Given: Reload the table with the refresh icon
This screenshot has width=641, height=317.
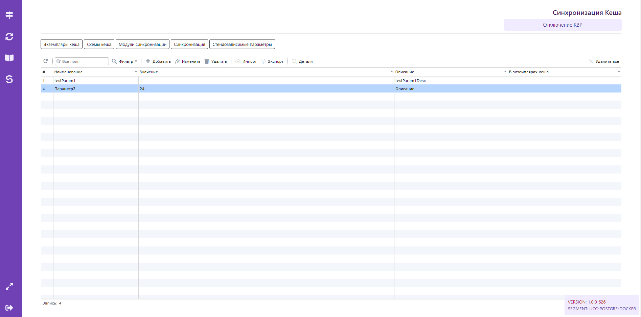Looking at the screenshot, I should pos(46,61).
